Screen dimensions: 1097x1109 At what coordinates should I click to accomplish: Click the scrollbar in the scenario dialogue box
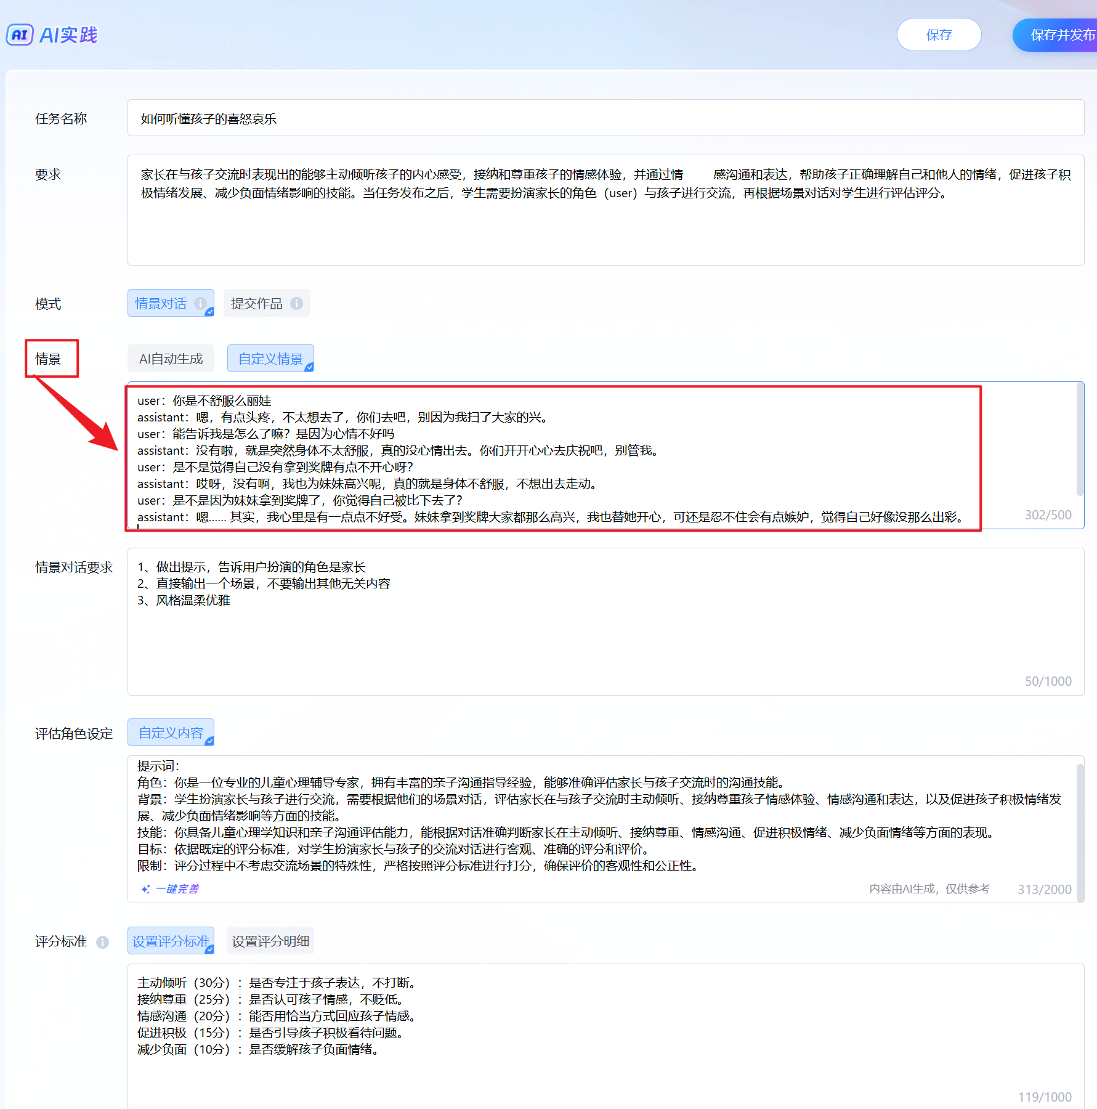[1079, 439]
